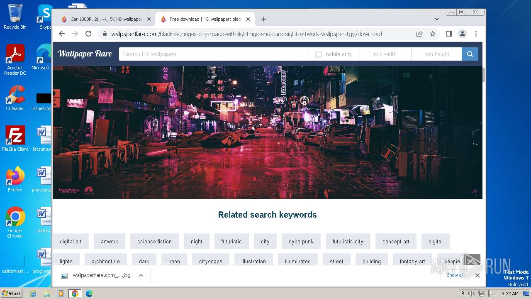
Task: Select the digital keyword tag
Action: point(436,241)
